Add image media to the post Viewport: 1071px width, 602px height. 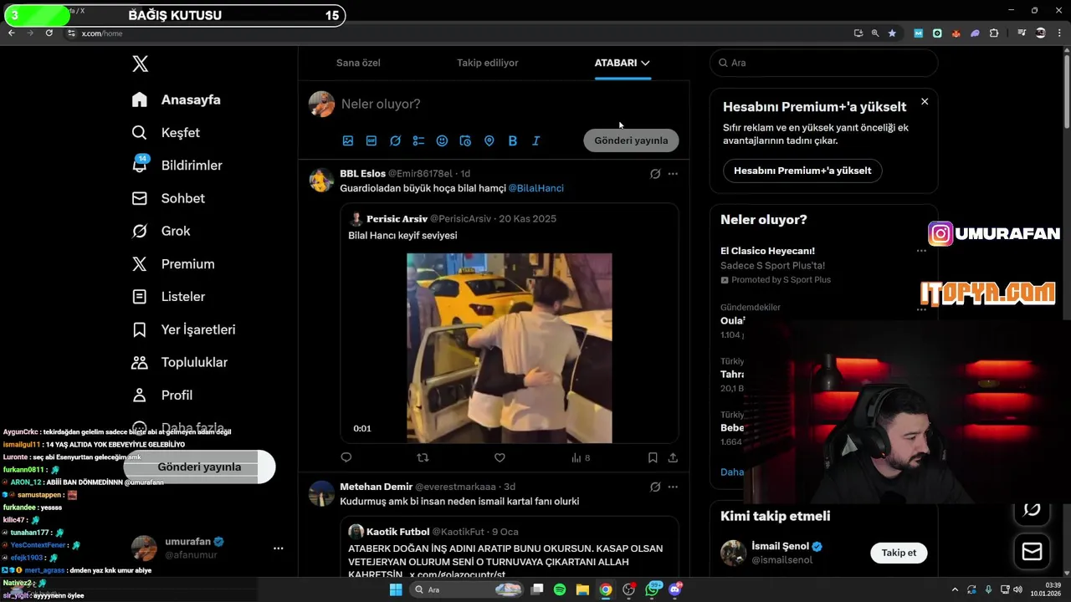[x=348, y=140]
